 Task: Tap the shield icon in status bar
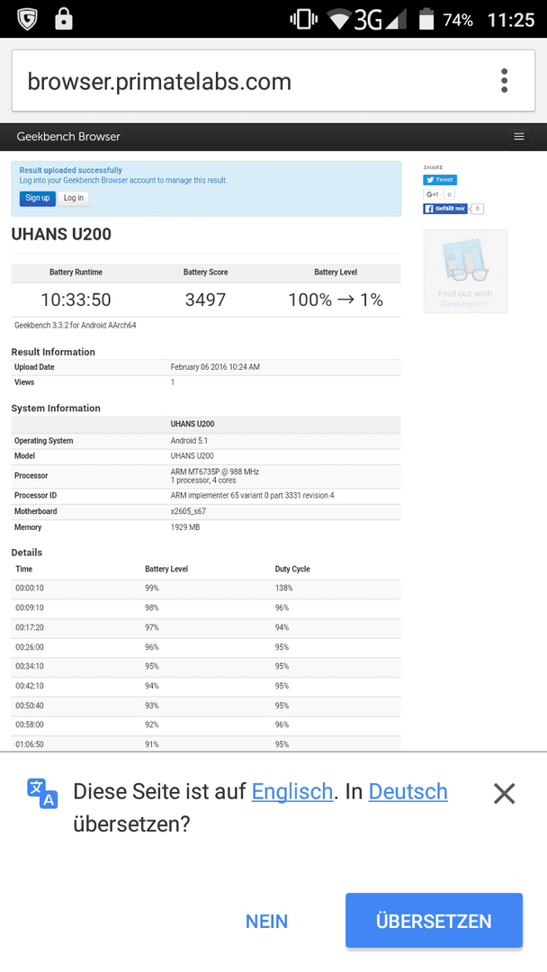[x=27, y=19]
